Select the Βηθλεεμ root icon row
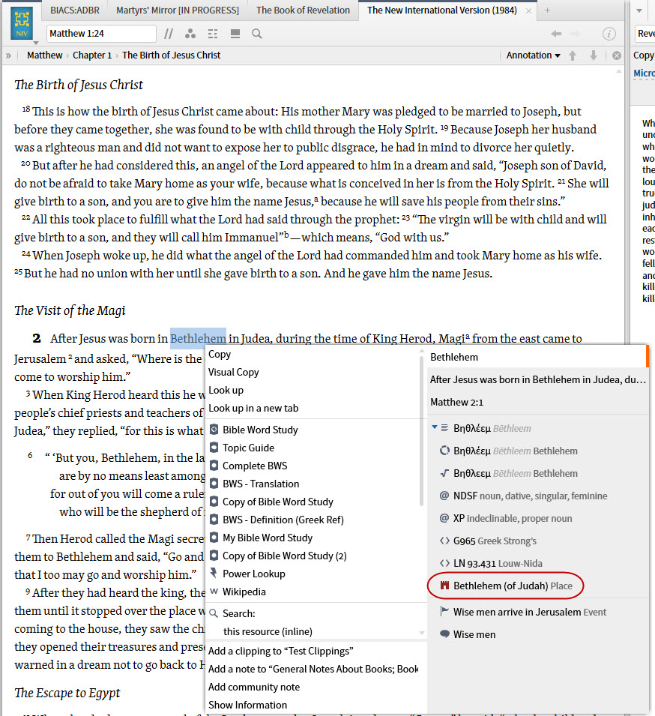 tap(537, 474)
